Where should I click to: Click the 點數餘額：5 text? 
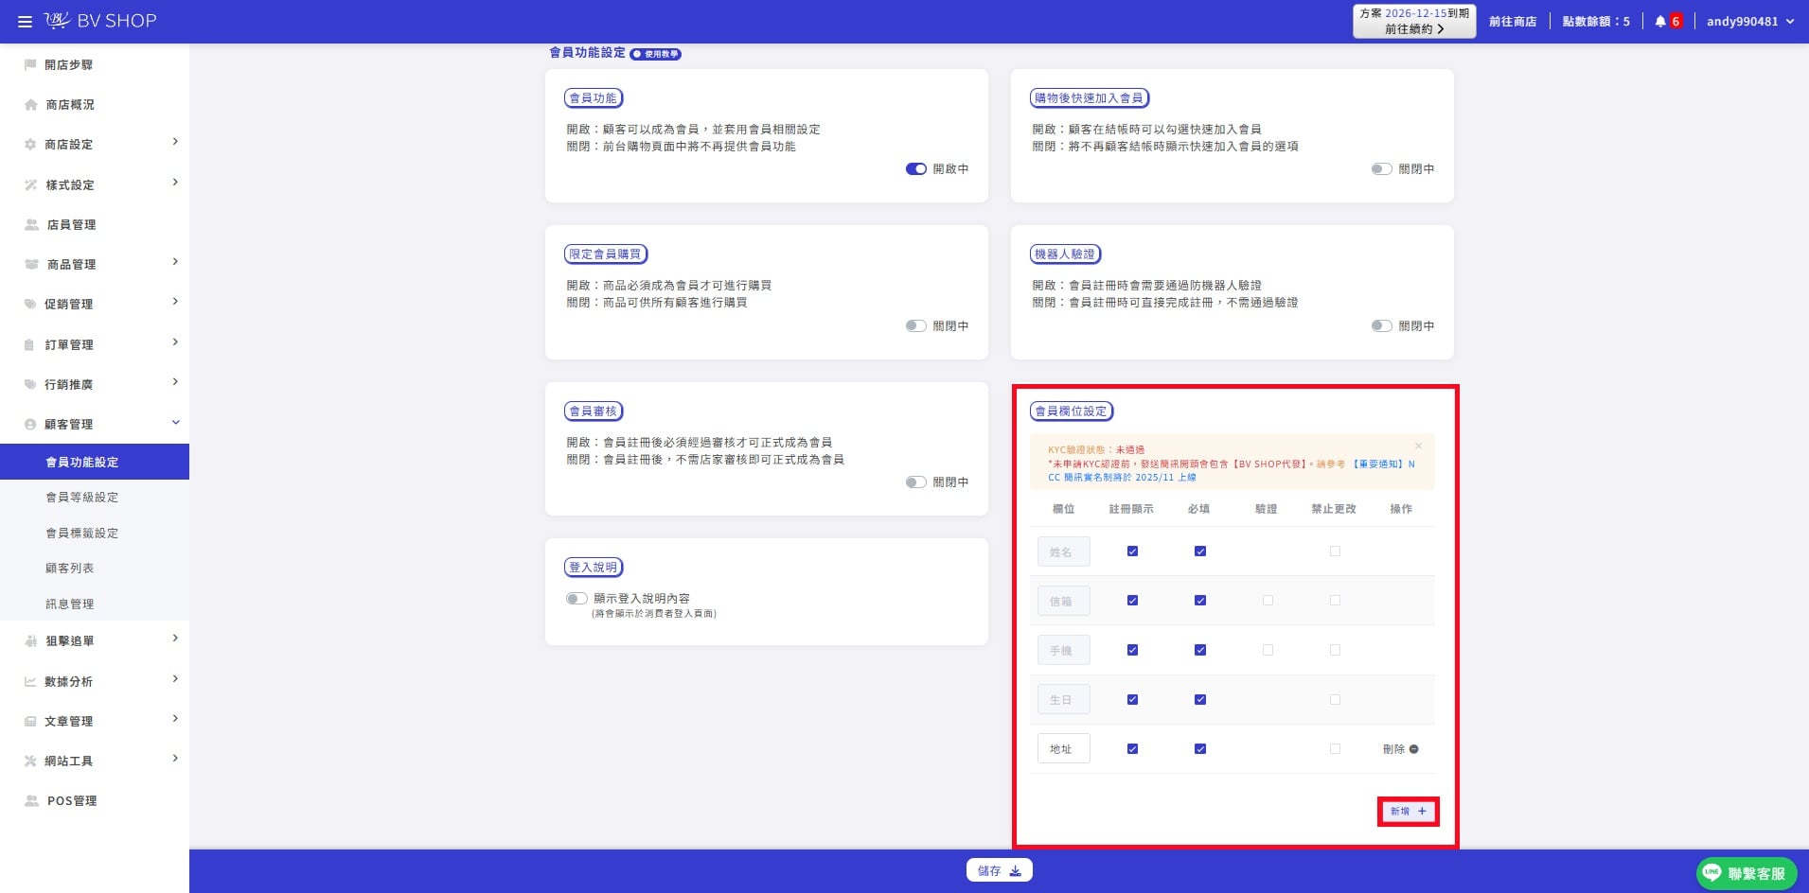1596,21
